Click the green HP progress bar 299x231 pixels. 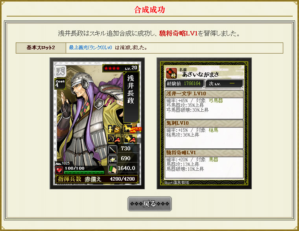point(84,173)
